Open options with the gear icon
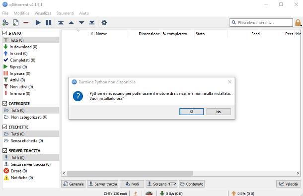 pos(104,23)
